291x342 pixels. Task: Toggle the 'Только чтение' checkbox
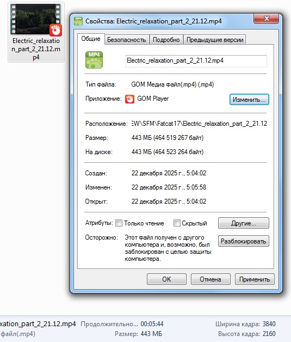click(x=119, y=223)
